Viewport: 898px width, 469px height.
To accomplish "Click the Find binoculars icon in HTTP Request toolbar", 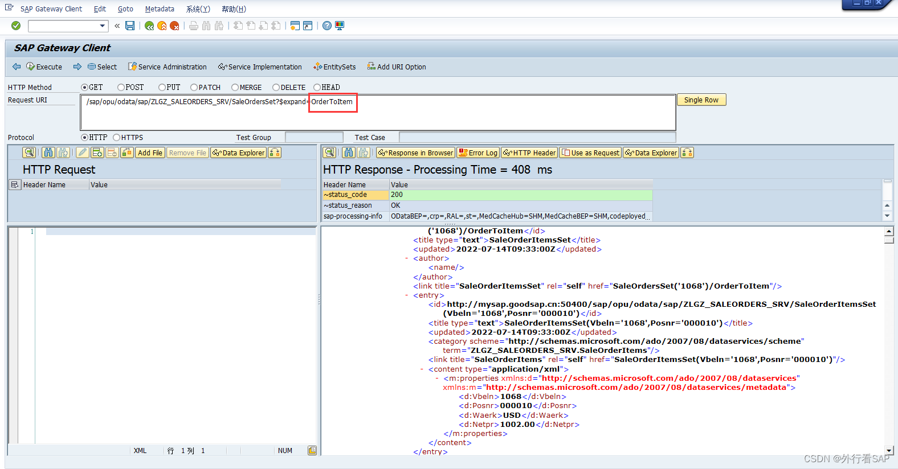I will pyautogui.click(x=48, y=153).
